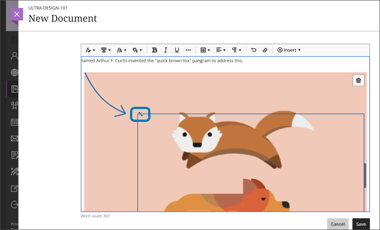
Task: Apply italic formatting
Action: (x=166, y=50)
